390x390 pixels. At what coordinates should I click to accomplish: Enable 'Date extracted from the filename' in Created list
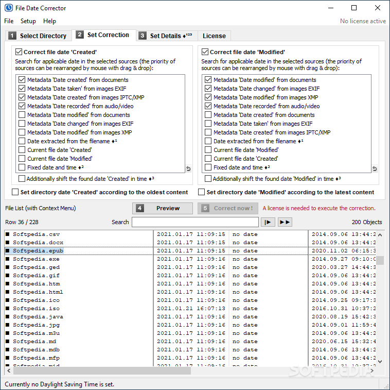click(22, 141)
